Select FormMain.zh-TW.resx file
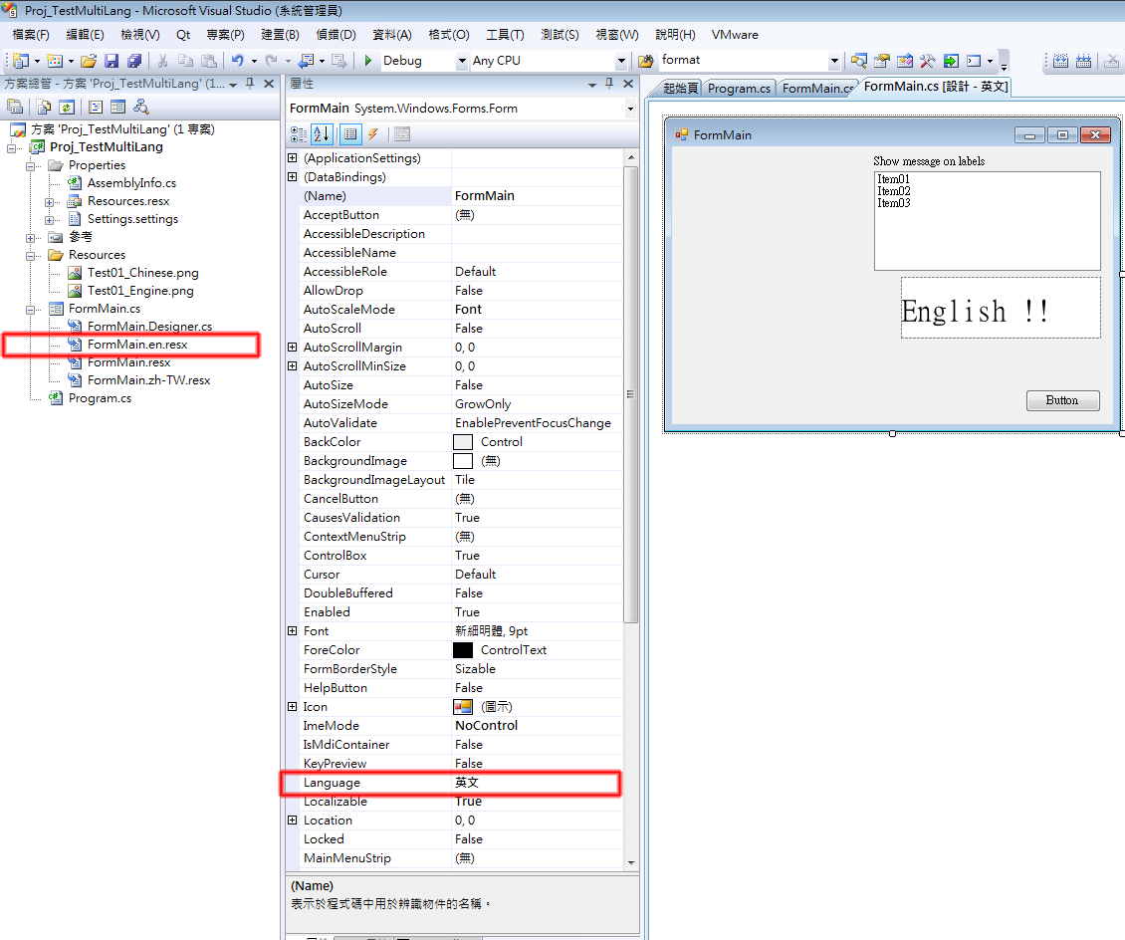This screenshot has height=940, width=1125. point(148,380)
